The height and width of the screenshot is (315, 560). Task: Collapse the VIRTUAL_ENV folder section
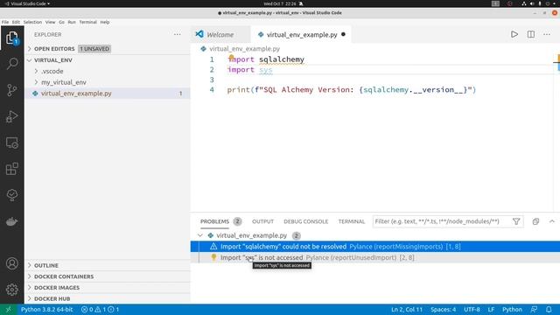point(30,60)
